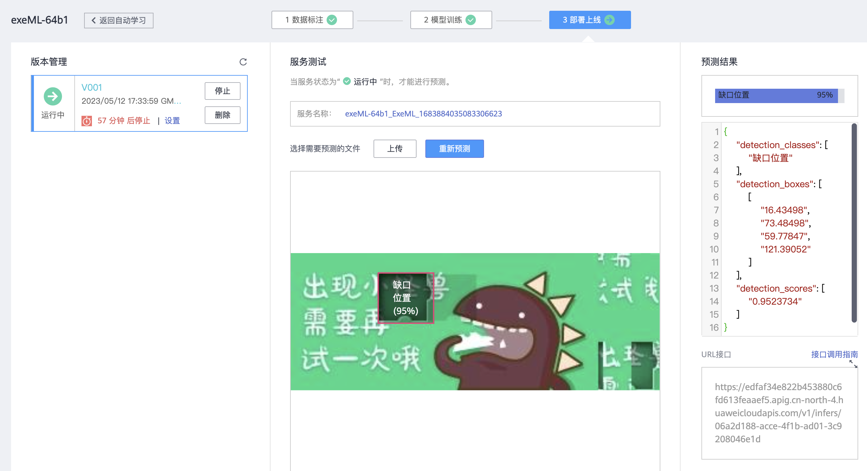Click 上传 to upload a file
This screenshot has height=471, width=867.
click(394, 149)
